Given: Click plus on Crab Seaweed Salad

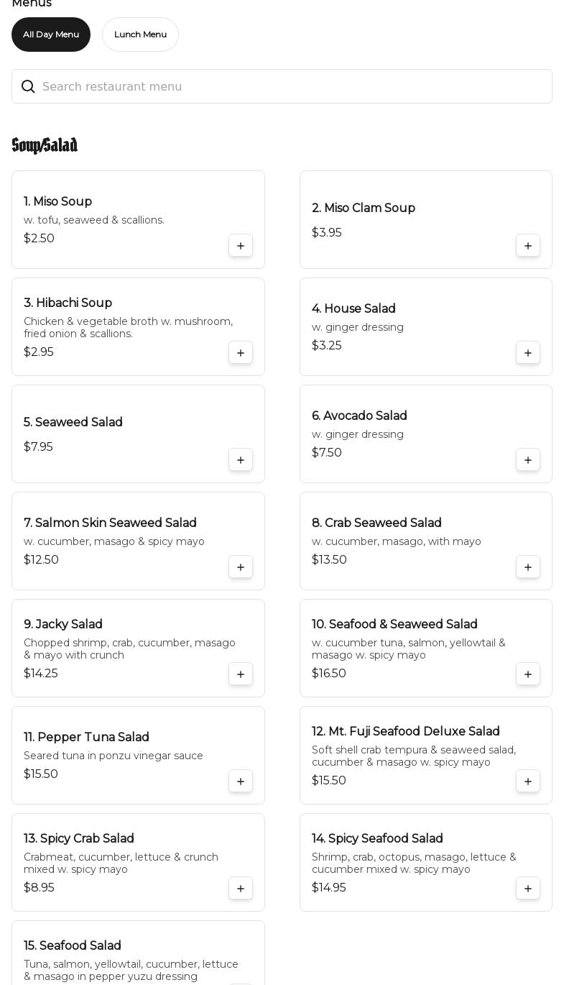Looking at the screenshot, I should click(x=528, y=567).
